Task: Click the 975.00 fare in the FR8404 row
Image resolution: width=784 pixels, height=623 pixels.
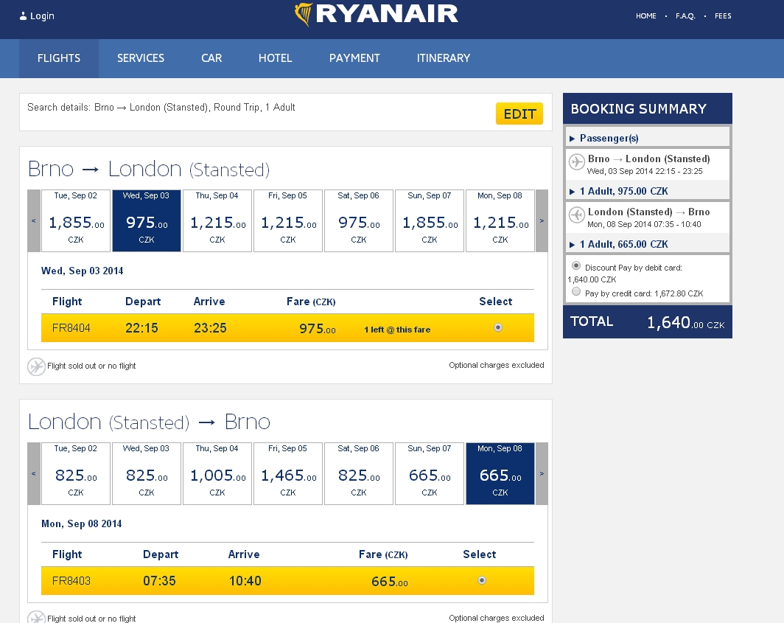Action: click(x=318, y=329)
